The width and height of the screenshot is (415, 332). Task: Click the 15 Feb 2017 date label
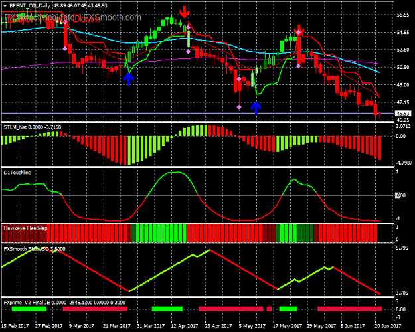point(15,326)
